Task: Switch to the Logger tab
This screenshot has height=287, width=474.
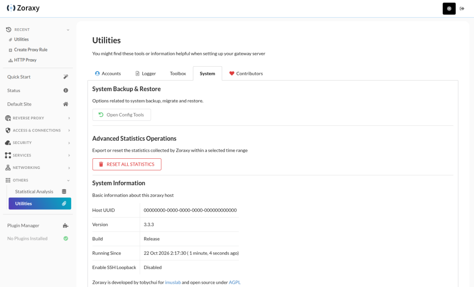Action: point(146,74)
